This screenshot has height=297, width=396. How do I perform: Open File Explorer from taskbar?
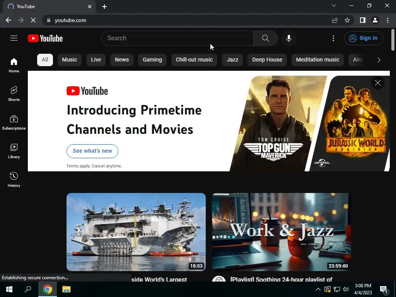pos(66,289)
